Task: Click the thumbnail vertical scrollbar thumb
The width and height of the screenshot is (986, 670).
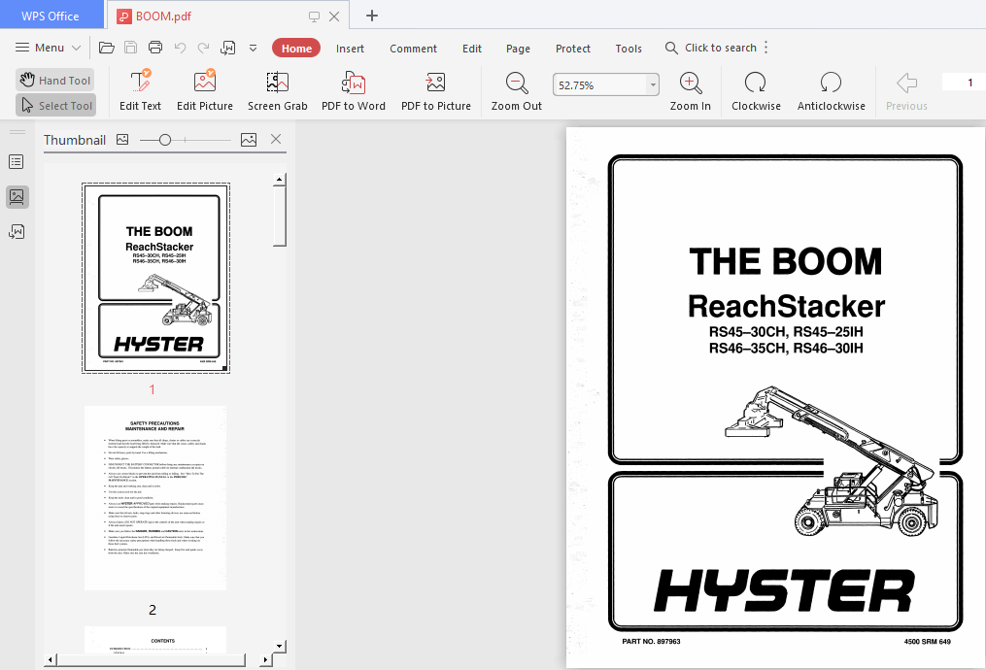Action: pos(279,216)
